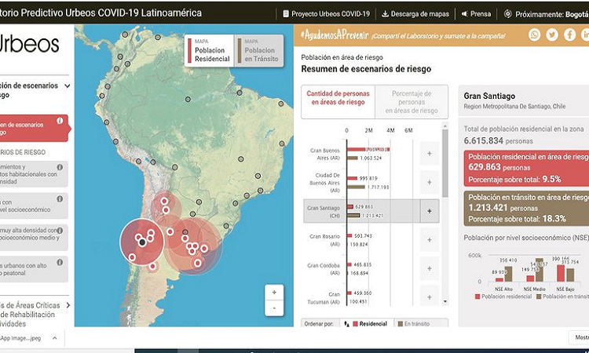Select muy alta densidad scenario
This screenshot has width=589, height=353.
click(34, 238)
